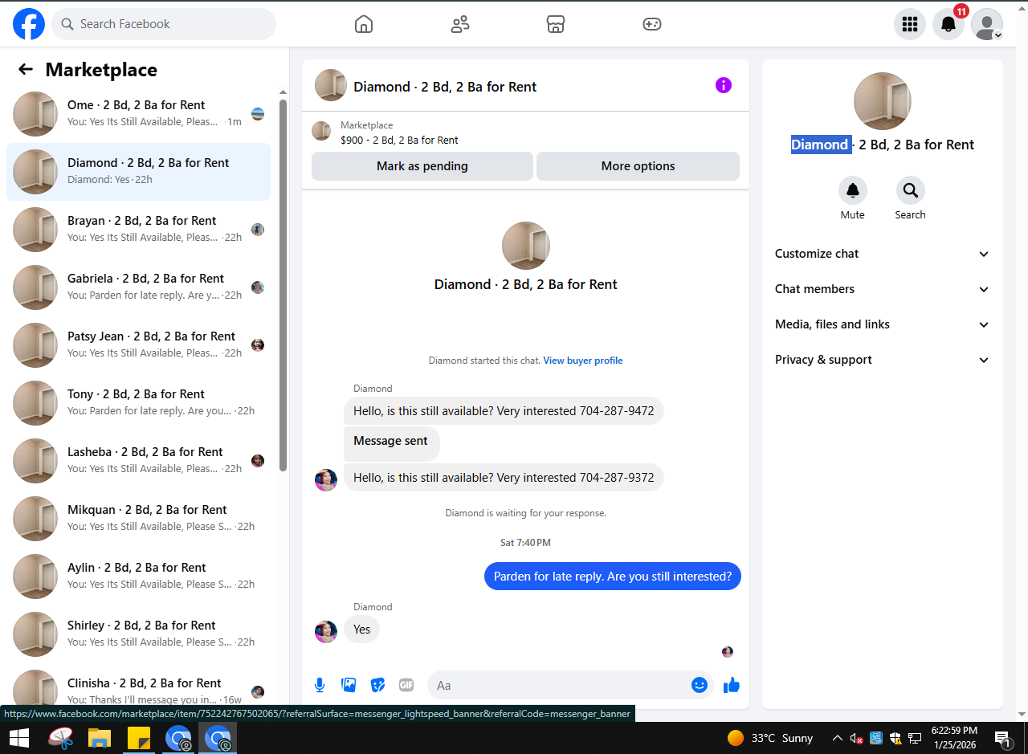Open the notifications bell with 11 badge
1028x754 pixels.
(x=948, y=24)
